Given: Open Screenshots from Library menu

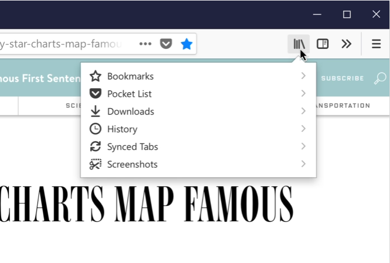Looking at the screenshot, I should (132, 164).
